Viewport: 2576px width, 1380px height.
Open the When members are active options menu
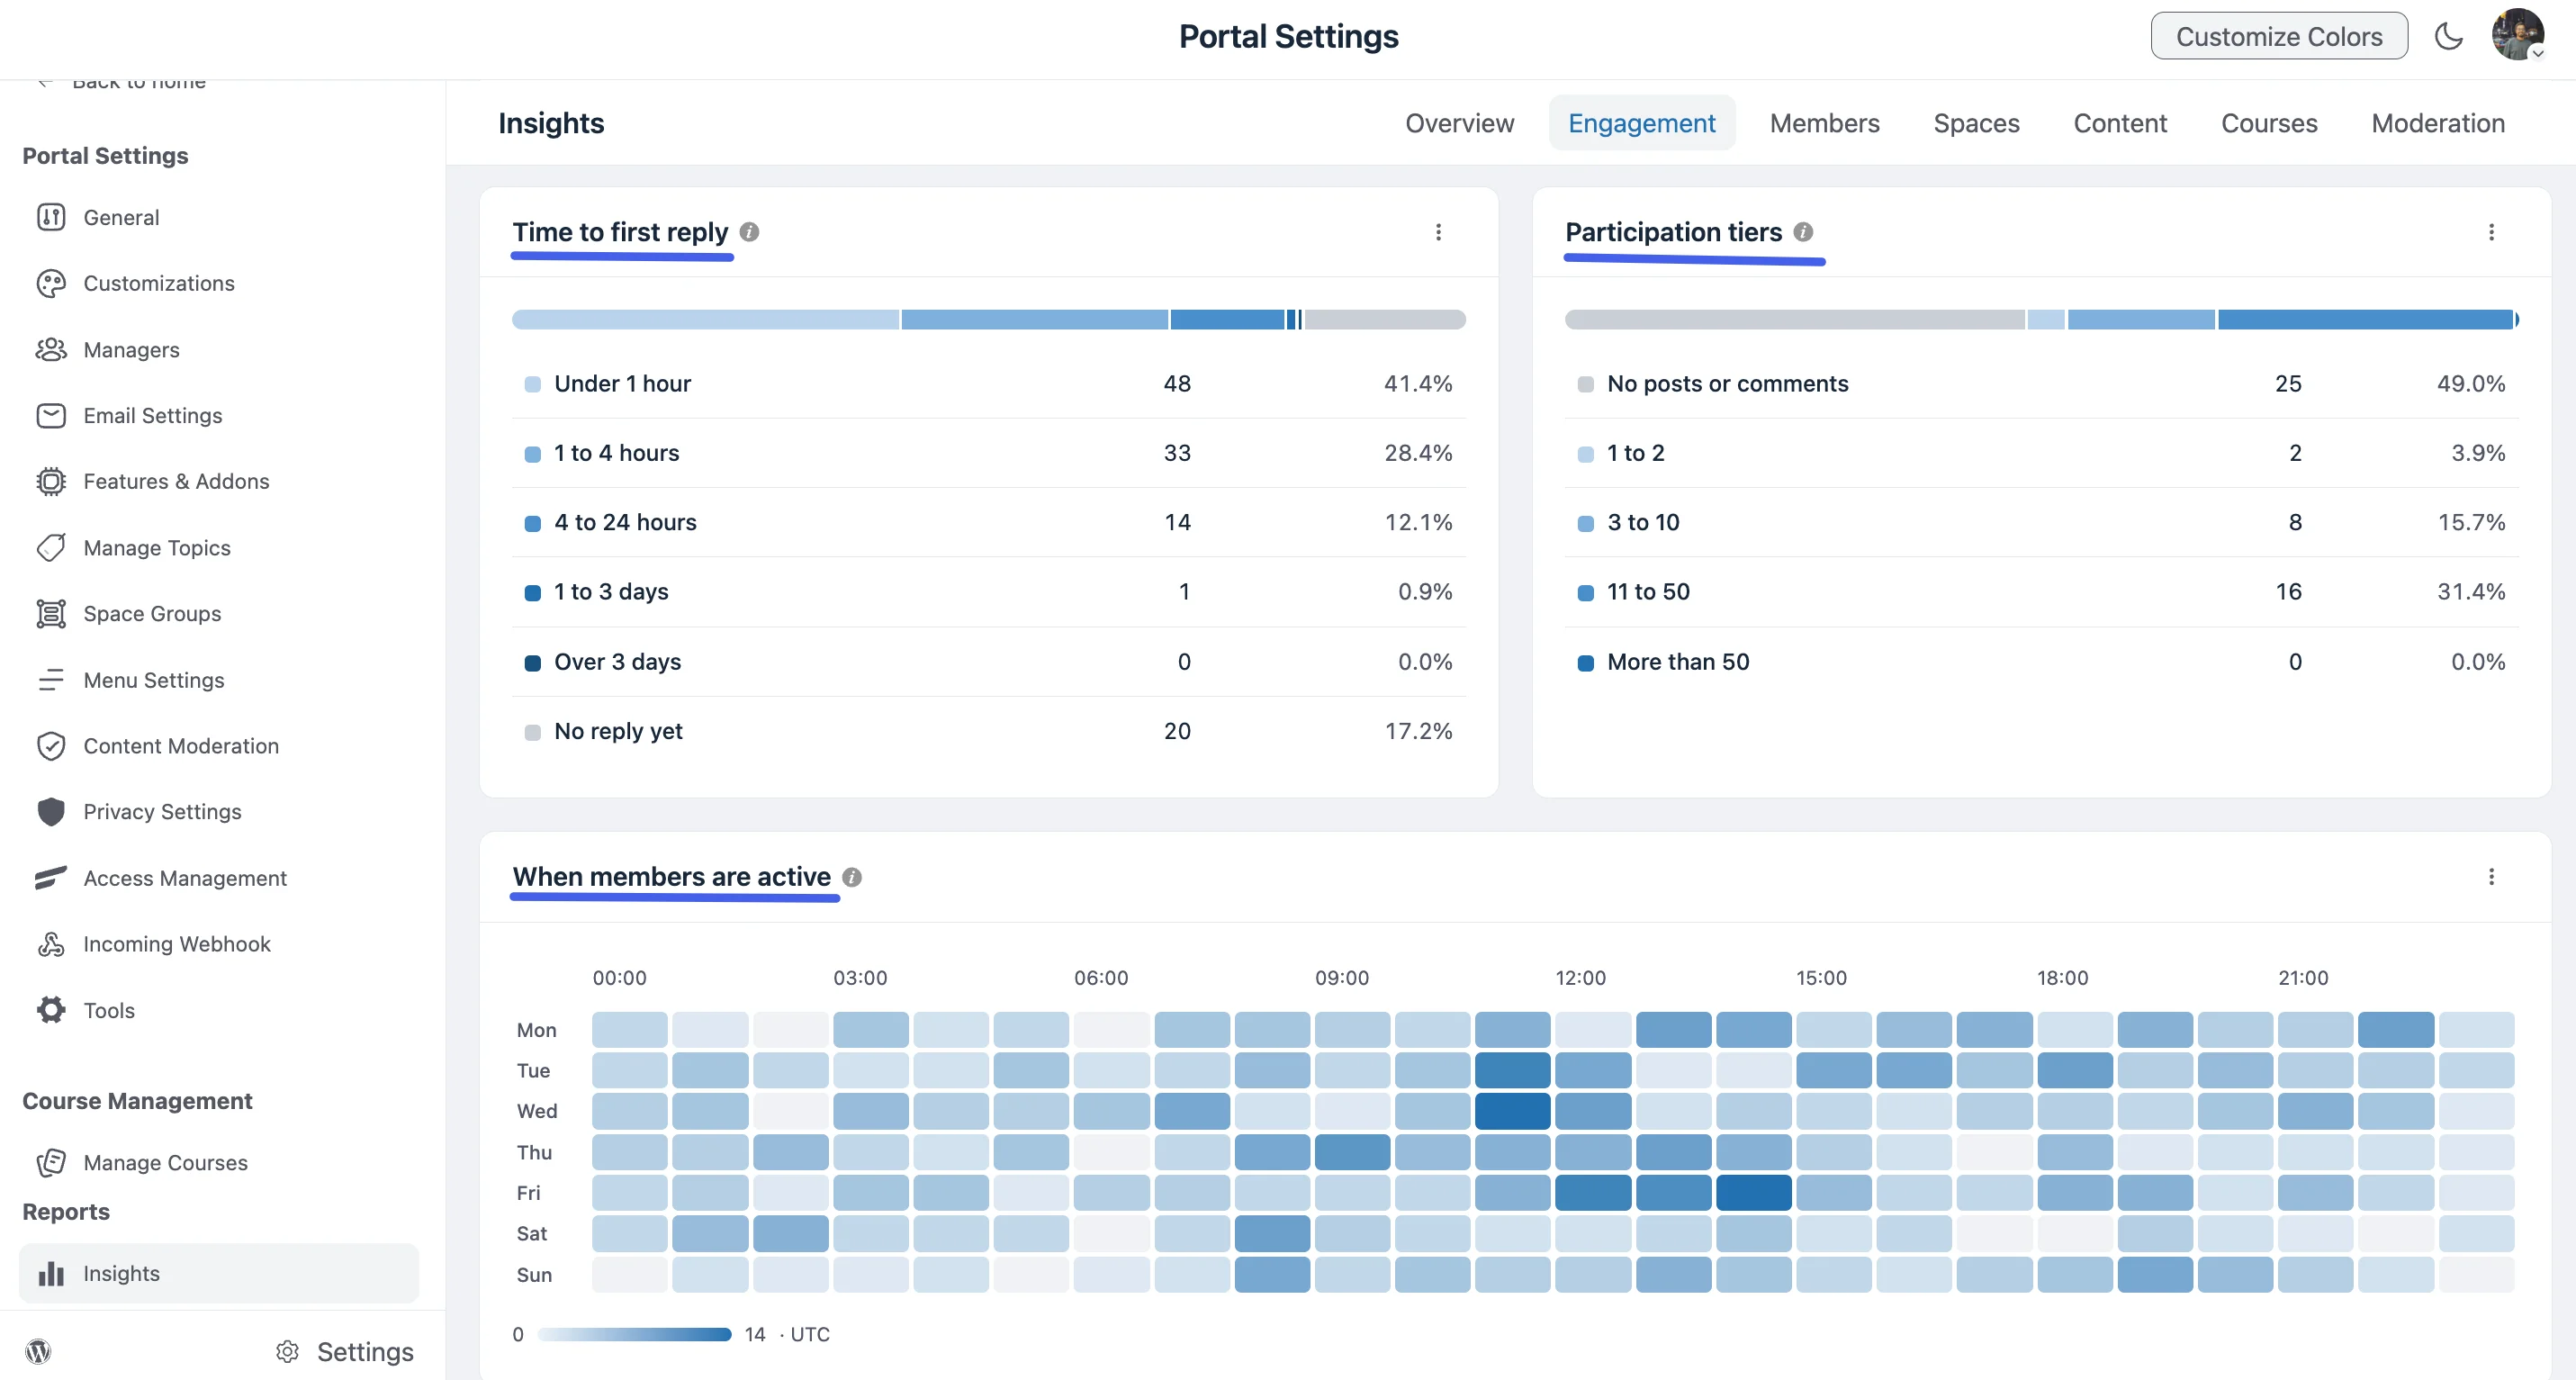coord(2491,877)
